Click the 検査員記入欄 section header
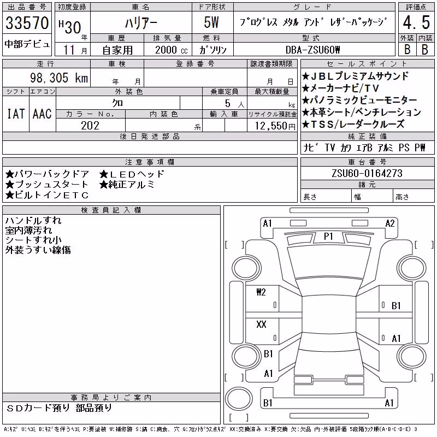Screen dimensions: 437x437 (111, 210)
